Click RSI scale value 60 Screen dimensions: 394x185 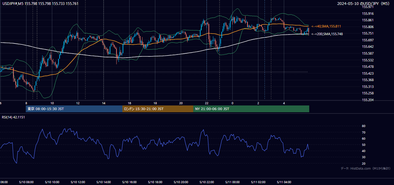pos(363,138)
